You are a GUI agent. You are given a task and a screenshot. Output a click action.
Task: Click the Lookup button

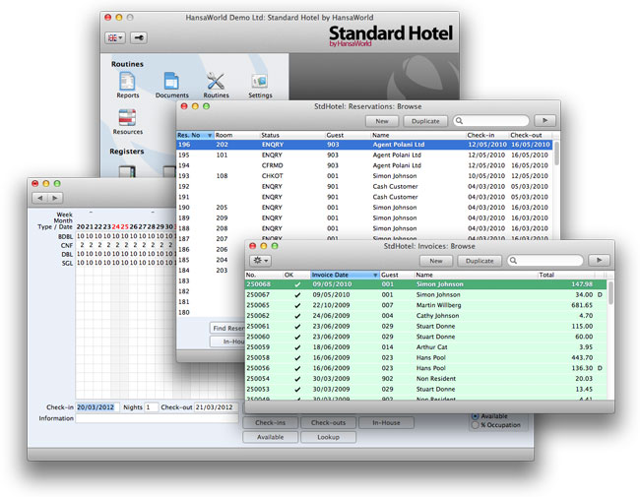[x=328, y=437]
